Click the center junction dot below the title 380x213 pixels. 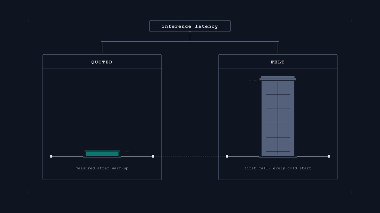click(x=190, y=41)
